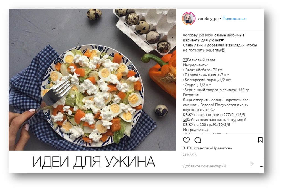Click the boxed number 2 before Кабачковая запеканка
This screenshot has width=281, height=190.
tap(185, 120)
